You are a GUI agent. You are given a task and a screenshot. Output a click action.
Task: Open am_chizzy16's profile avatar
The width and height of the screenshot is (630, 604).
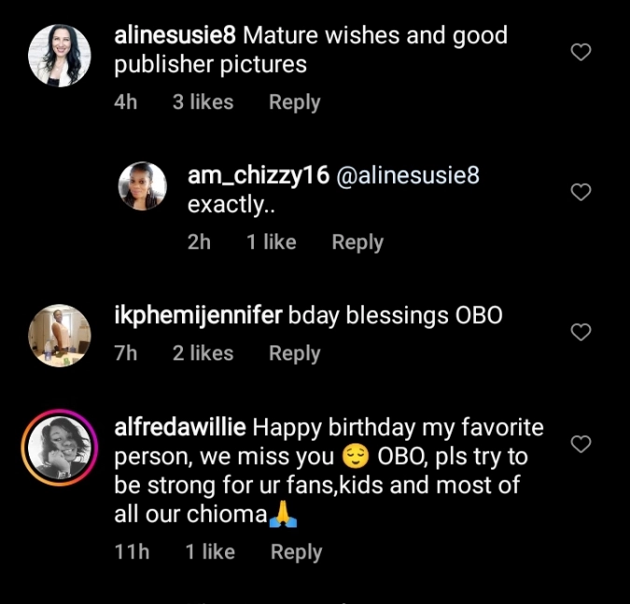[142, 186]
